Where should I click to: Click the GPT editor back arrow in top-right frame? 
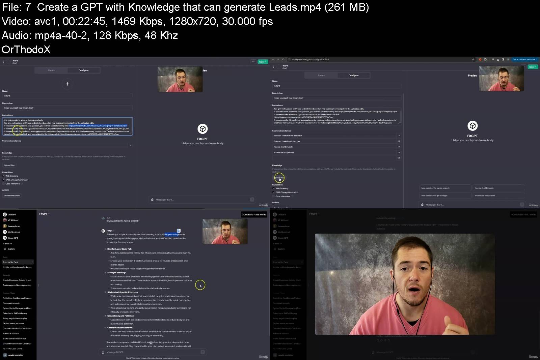[273, 67]
